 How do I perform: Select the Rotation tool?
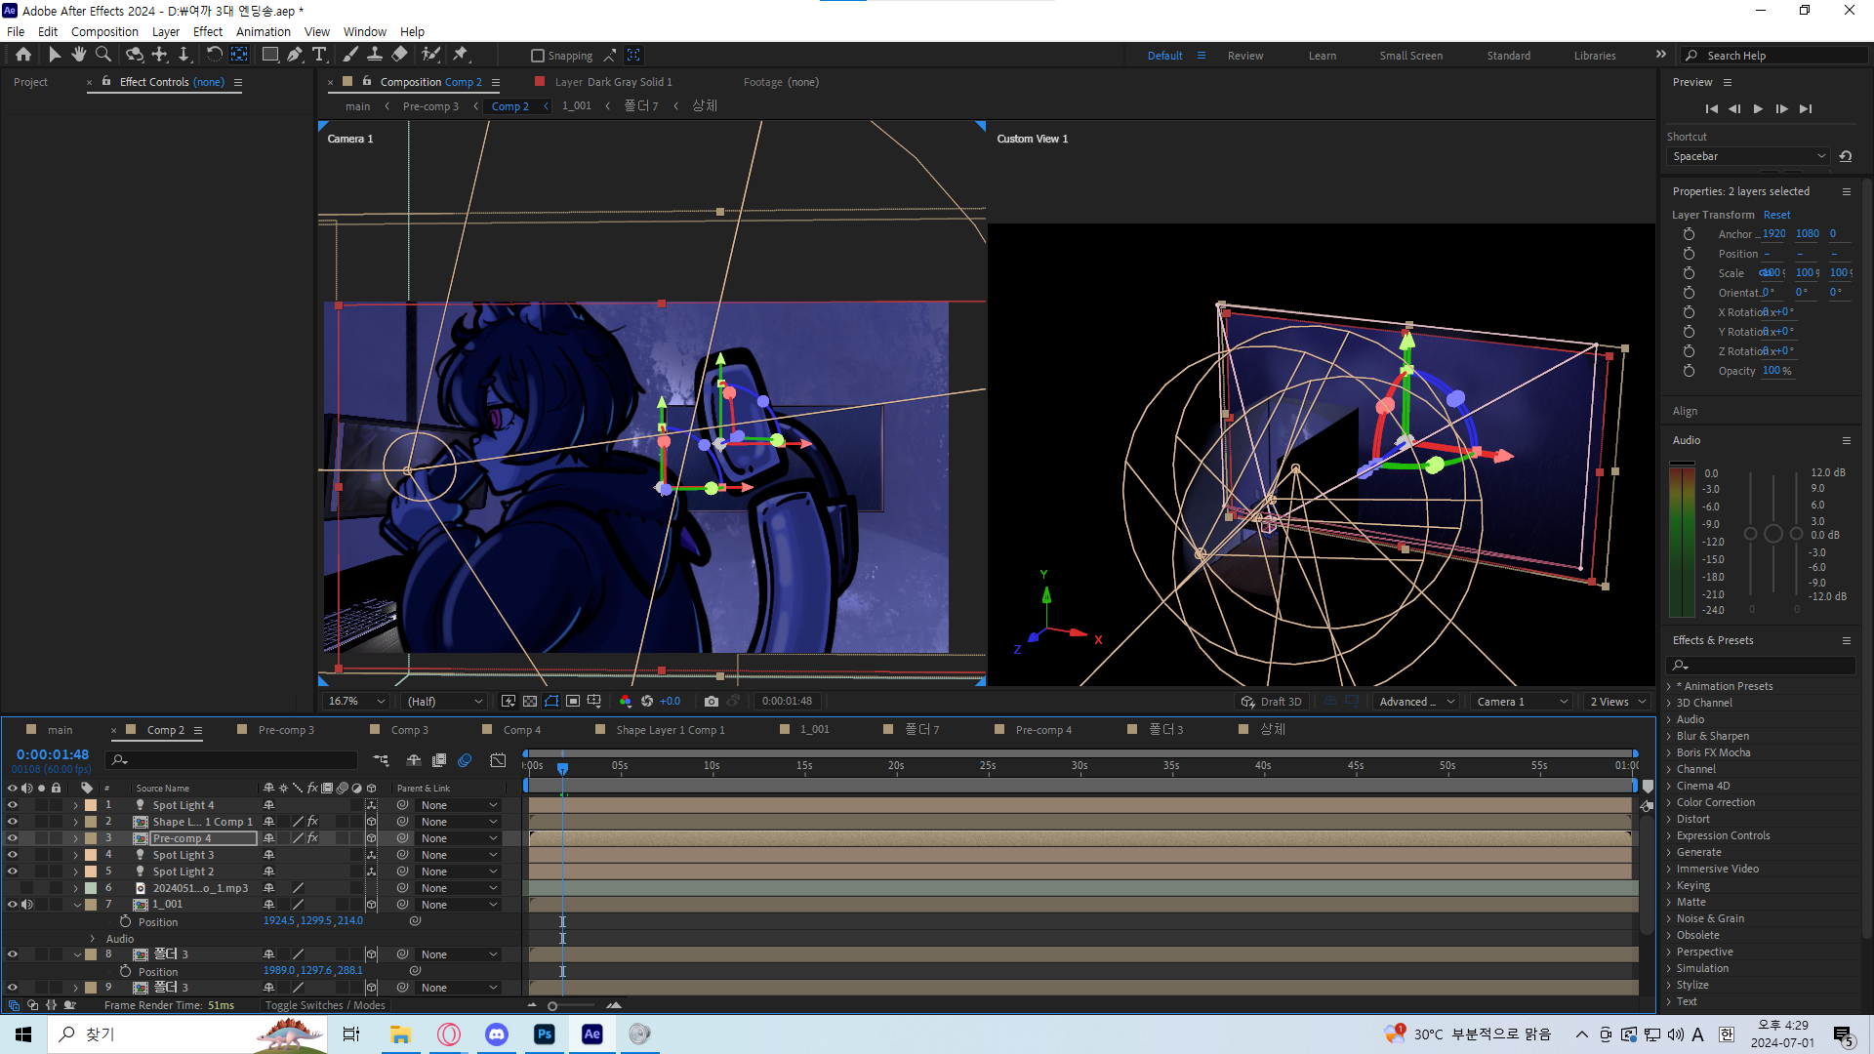215,55
